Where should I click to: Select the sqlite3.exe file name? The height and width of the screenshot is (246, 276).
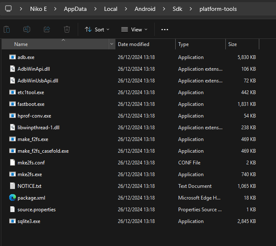[x=29, y=221]
